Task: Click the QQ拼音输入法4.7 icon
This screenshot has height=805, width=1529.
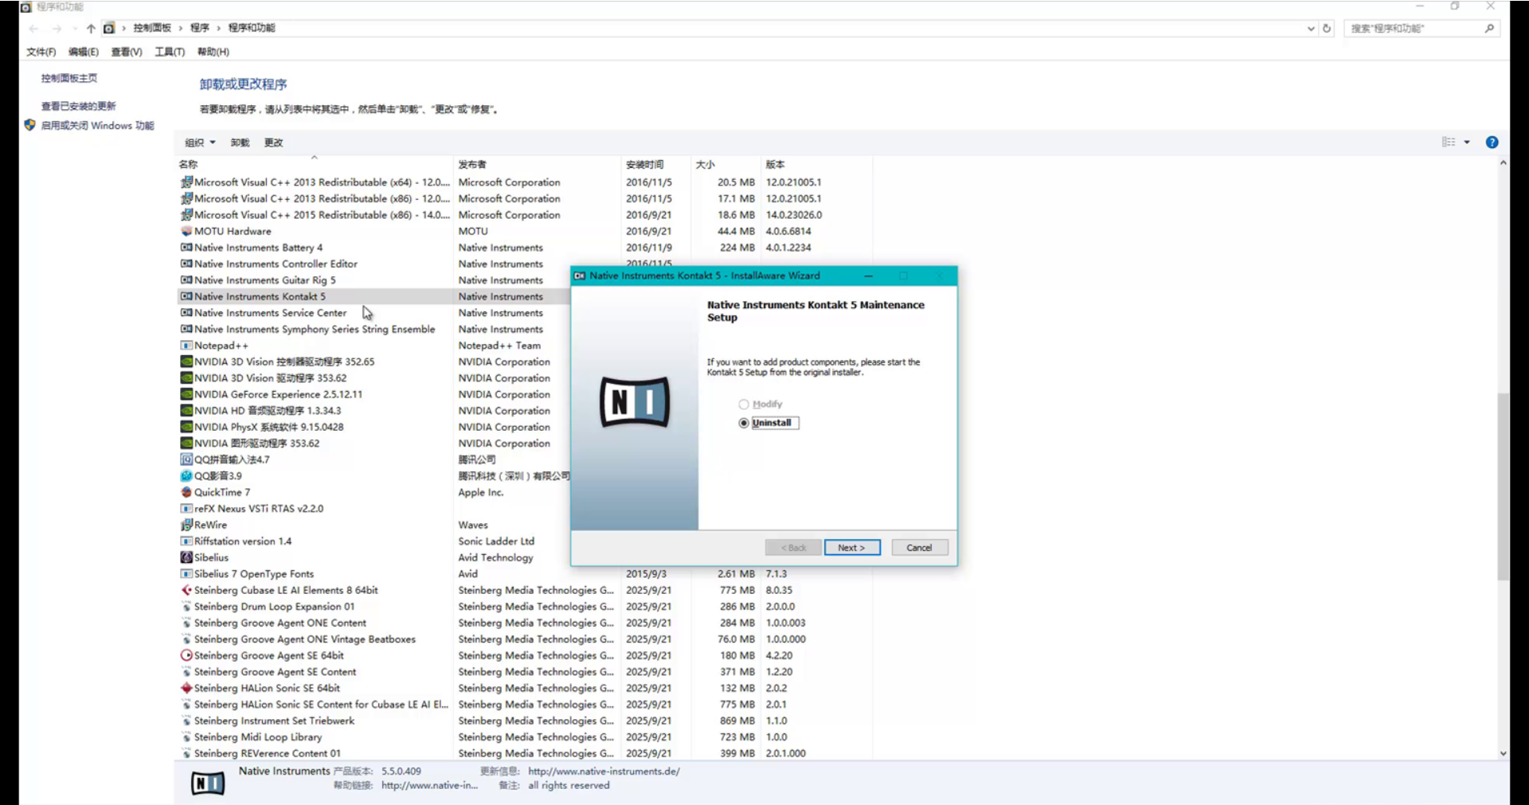Action: pyautogui.click(x=186, y=459)
